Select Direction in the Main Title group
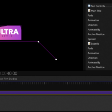112x112 pixels. tap(93, 25)
